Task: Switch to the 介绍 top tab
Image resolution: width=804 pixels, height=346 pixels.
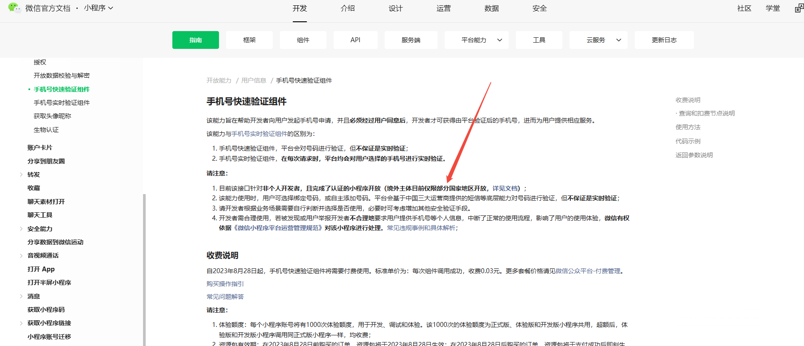Action: [348, 8]
